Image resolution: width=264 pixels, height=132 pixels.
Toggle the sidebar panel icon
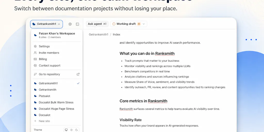tap(77, 24)
